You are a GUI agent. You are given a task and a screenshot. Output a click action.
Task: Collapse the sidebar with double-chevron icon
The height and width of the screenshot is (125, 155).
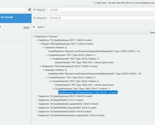30,10
